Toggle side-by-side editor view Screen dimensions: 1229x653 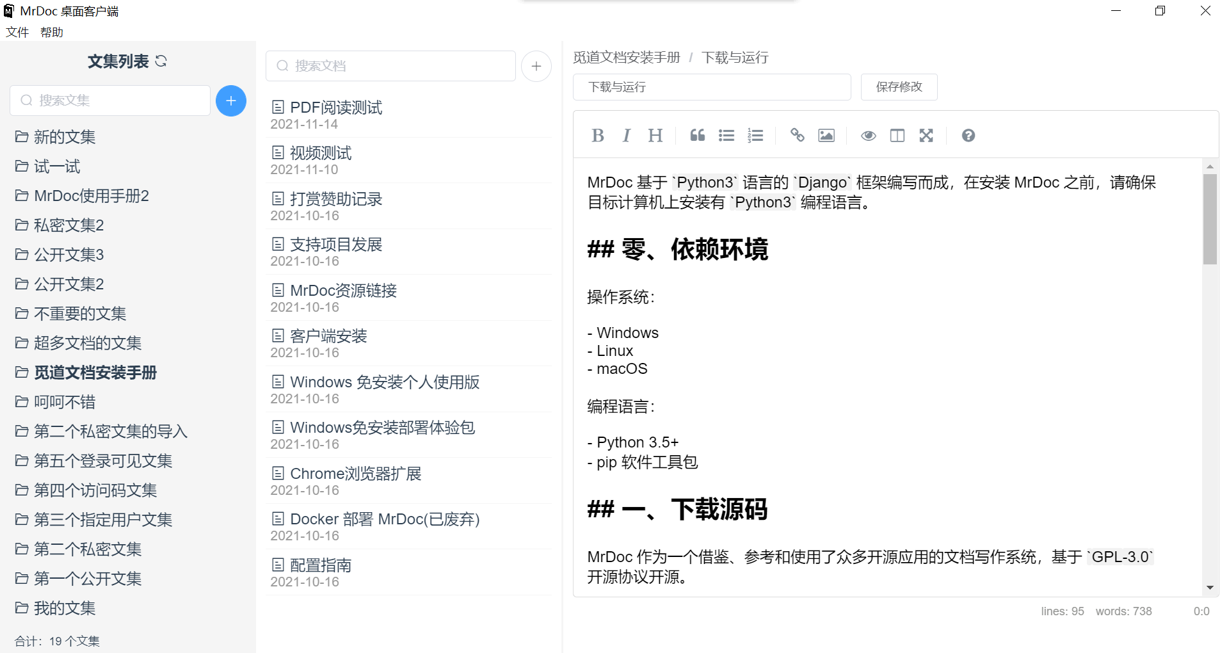(x=897, y=136)
